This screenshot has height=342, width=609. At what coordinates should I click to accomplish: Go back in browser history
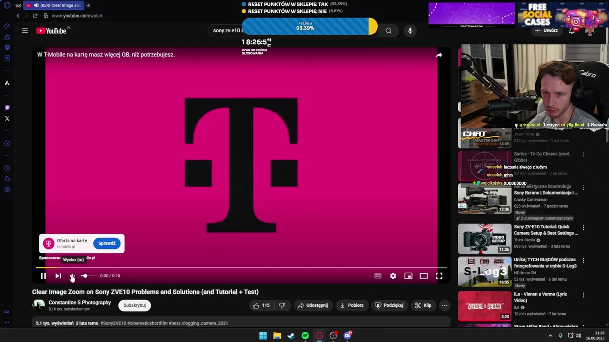(x=18, y=16)
